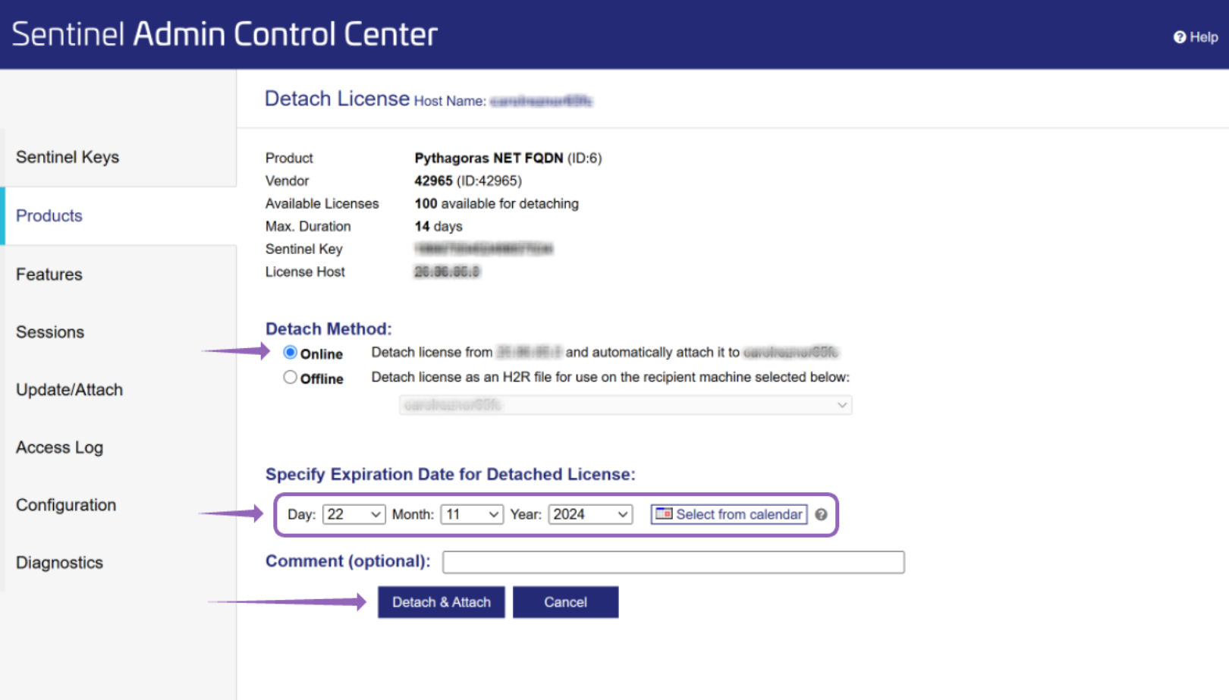Screen dimensions: 1229x700
Task: Click in the Comment (optional) field
Action: click(674, 562)
